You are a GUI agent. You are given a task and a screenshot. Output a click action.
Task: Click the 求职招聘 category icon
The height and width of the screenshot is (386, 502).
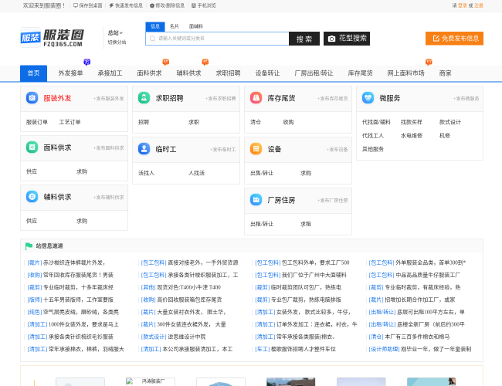[144, 98]
